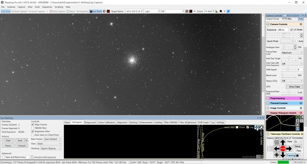Screen dimensions: 307x164
Task: Enable the Park checkbox
Action: point(294,151)
